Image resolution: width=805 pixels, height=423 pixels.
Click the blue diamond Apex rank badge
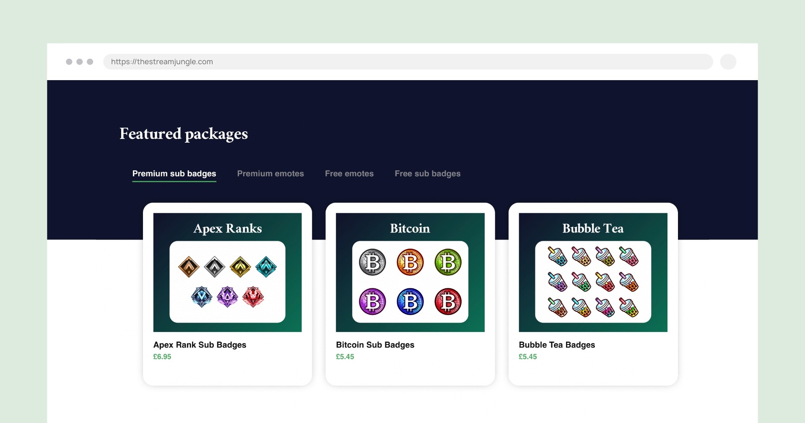pos(202,297)
